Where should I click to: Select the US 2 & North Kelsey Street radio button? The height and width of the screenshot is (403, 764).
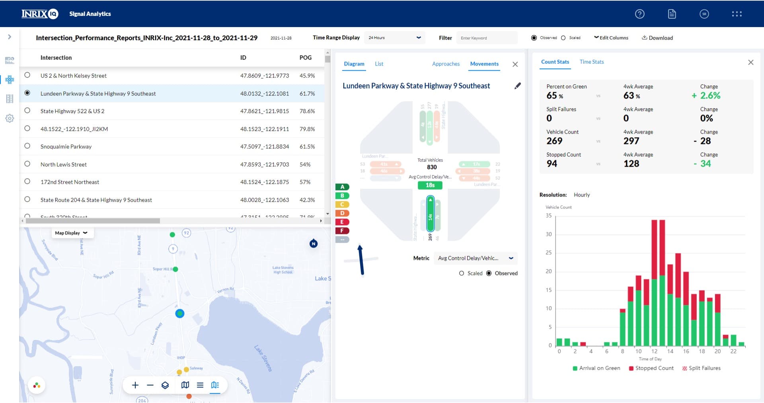point(27,75)
